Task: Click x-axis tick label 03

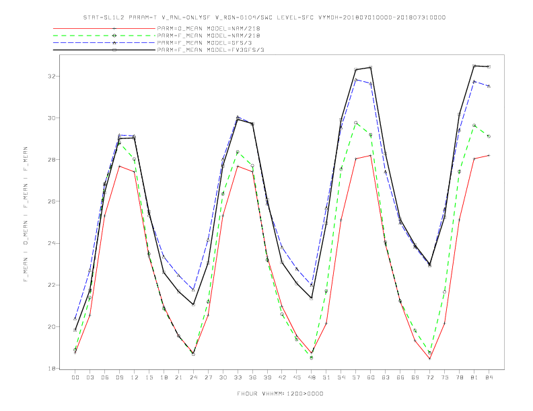Action: (x=90, y=377)
